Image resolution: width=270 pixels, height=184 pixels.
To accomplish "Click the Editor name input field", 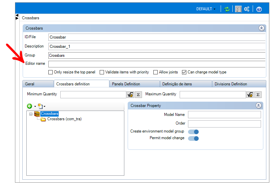I will 157,64.
